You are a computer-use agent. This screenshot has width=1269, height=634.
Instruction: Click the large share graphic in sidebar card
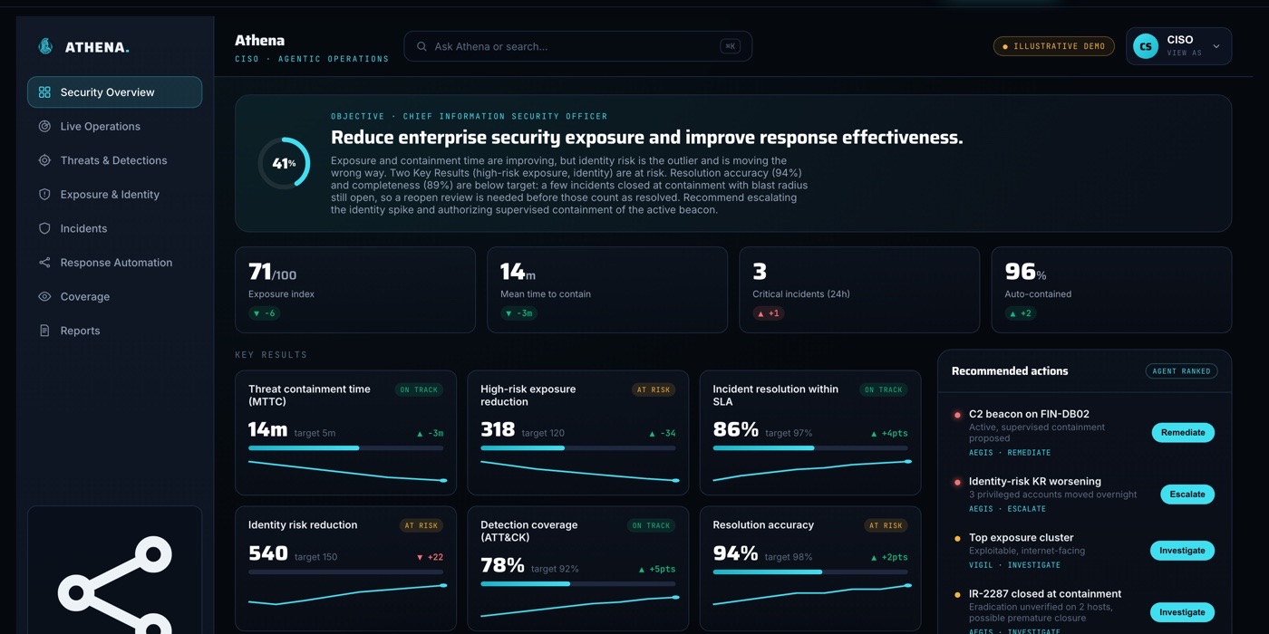pos(115,584)
